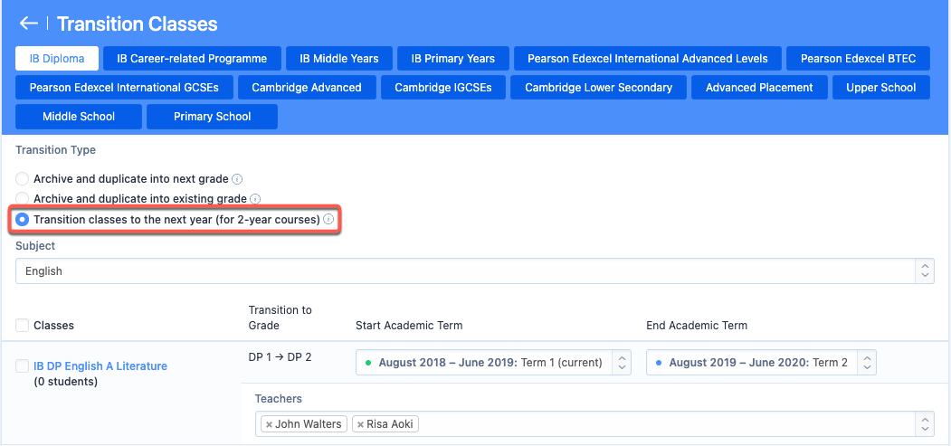Click the Transition Classes page title
Viewport: 951px width, 446px height.
tap(137, 24)
